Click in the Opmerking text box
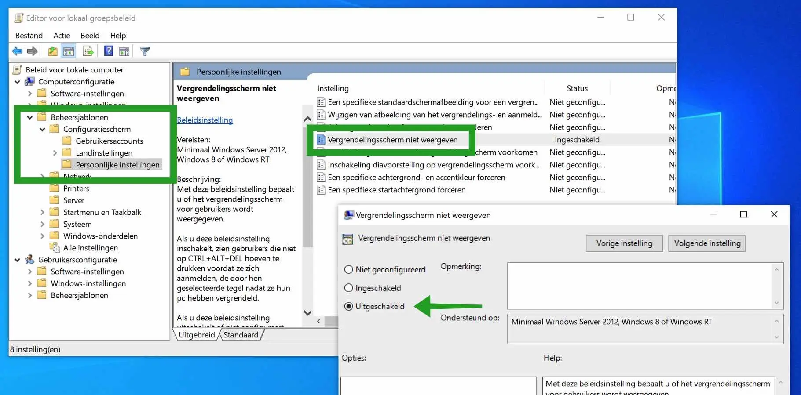This screenshot has height=395, width=801. point(645,286)
